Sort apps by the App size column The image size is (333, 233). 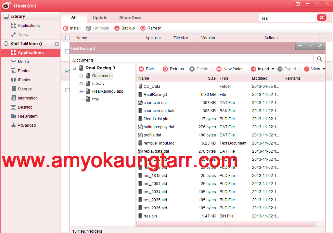point(153,38)
